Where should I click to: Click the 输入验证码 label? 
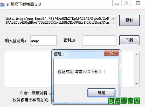[x=16, y=41]
